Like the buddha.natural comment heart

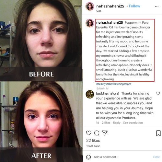pos(158,93)
